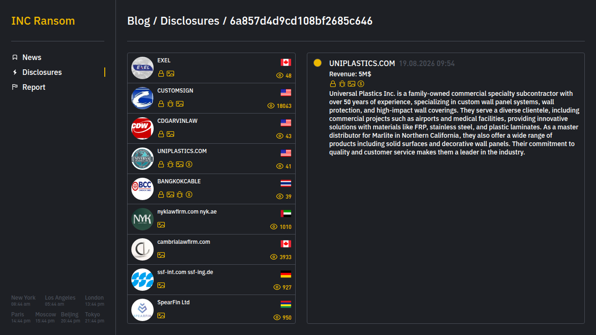
Task: Click the image icon under nyklawfirm.com
Action: (161, 225)
